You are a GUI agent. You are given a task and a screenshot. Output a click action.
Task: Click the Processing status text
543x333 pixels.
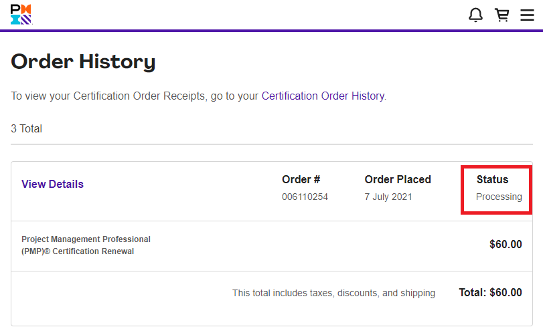499,197
